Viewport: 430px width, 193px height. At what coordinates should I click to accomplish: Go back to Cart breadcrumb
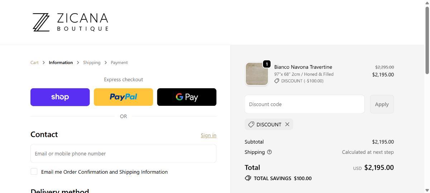coord(34,63)
